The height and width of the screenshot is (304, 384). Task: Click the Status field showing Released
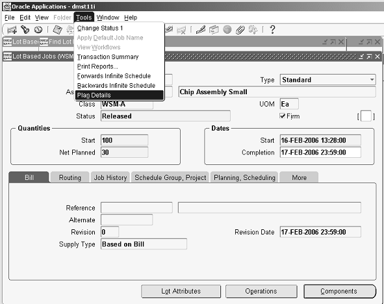(x=166, y=116)
